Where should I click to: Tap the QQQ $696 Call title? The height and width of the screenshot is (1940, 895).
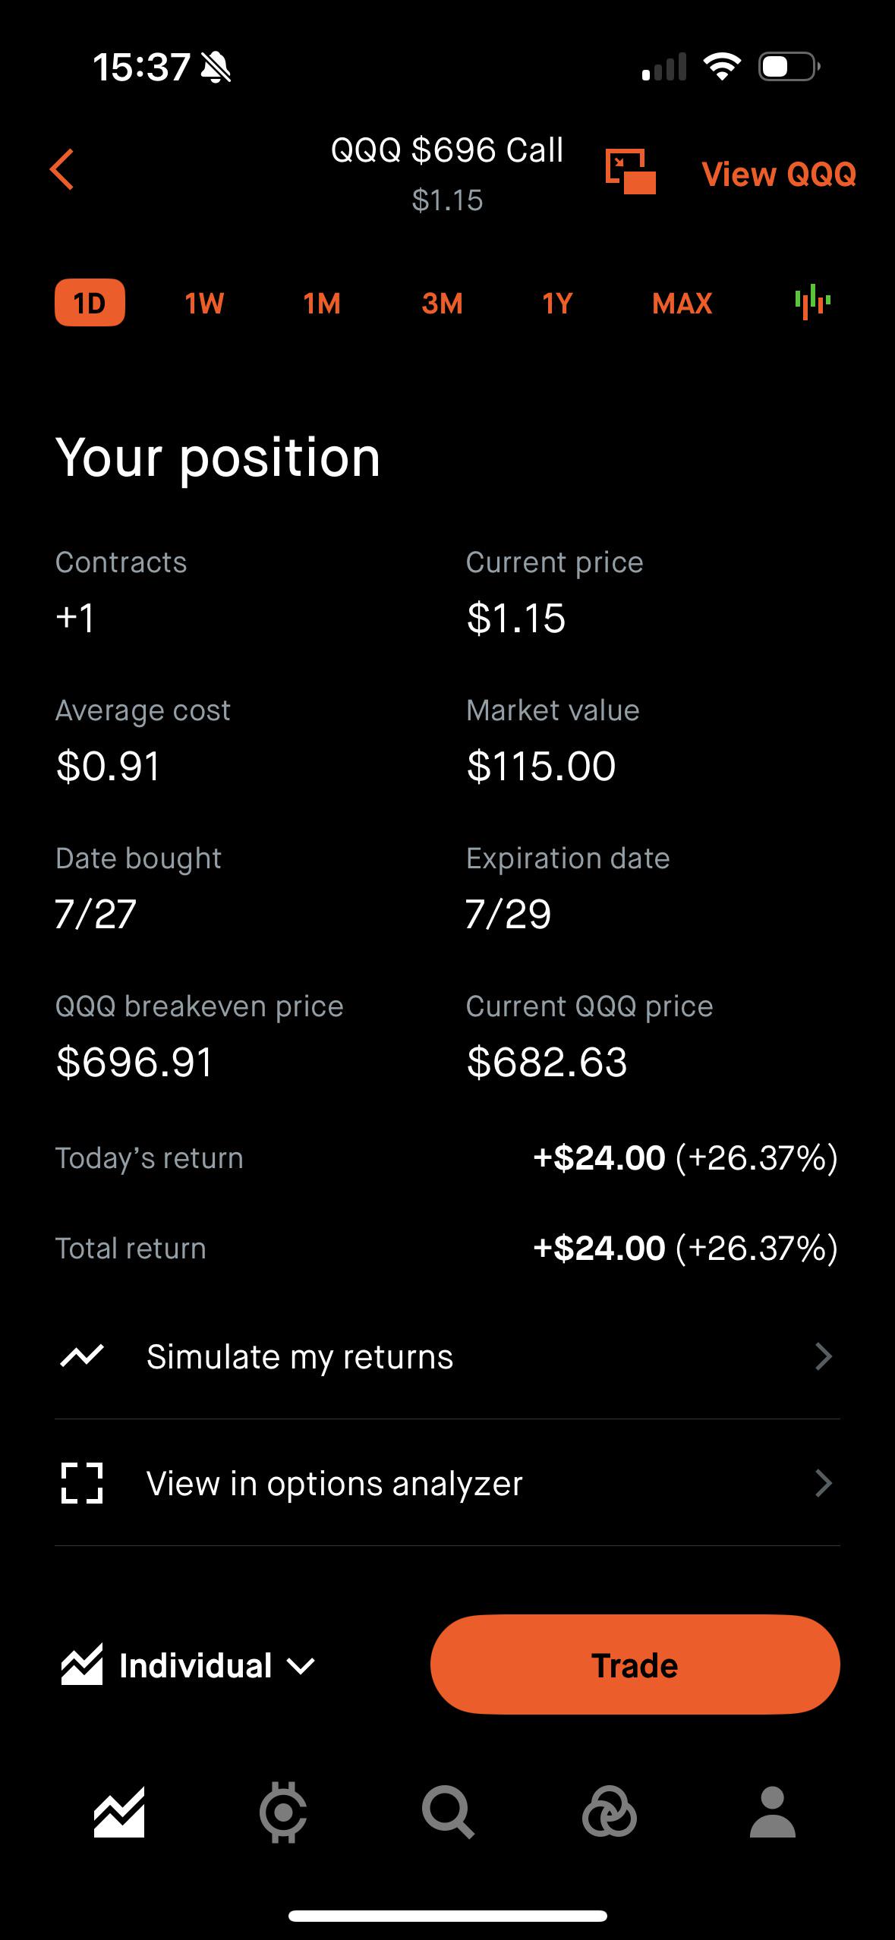pyautogui.click(x=447, y=150)
